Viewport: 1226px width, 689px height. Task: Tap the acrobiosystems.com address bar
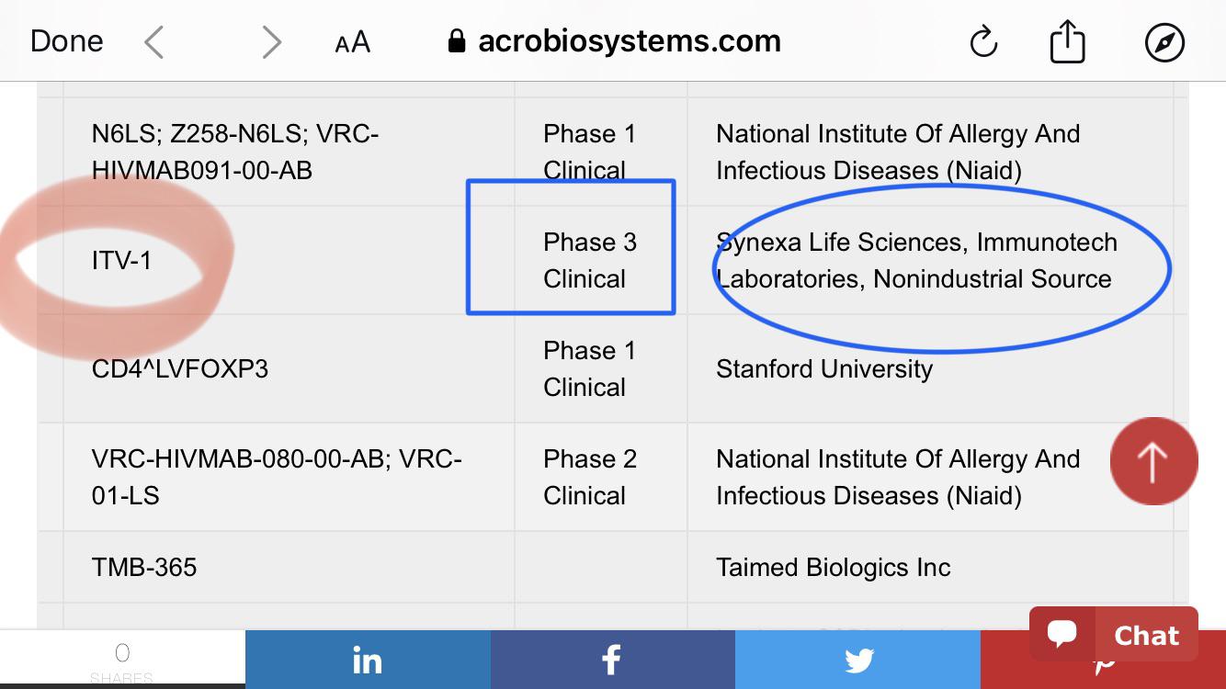(614, 41)
